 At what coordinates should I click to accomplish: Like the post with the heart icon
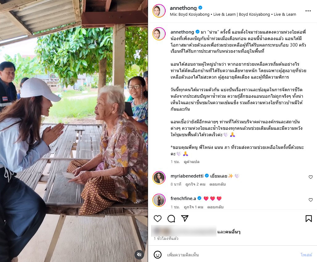click(x=158, y=219)
